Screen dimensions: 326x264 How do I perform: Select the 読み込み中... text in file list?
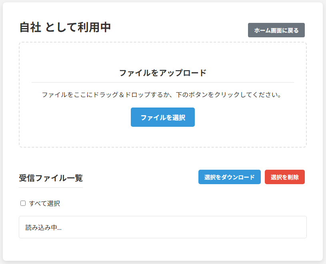(44, 227)
